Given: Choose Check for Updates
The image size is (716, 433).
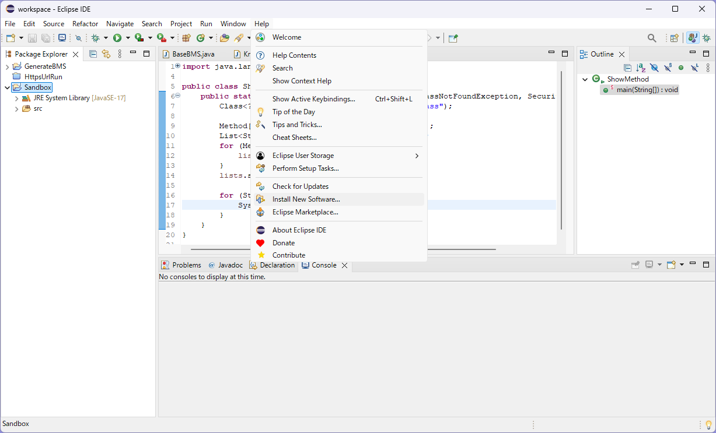Looking at the screenshot, I should point(339,186).
